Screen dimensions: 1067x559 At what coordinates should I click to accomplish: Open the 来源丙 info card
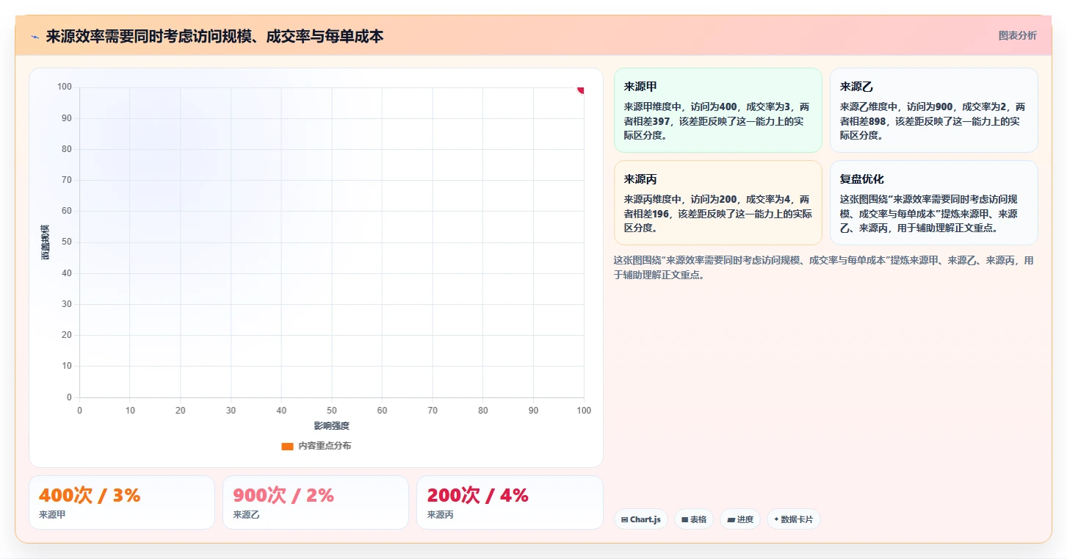pos(717,203)
